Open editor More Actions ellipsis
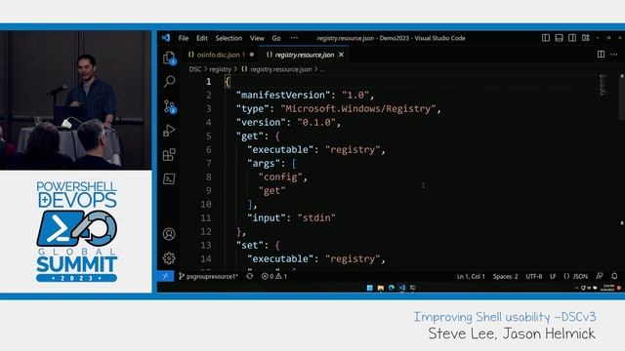Viewport: 625px width, 351px height. click(614, 55)
